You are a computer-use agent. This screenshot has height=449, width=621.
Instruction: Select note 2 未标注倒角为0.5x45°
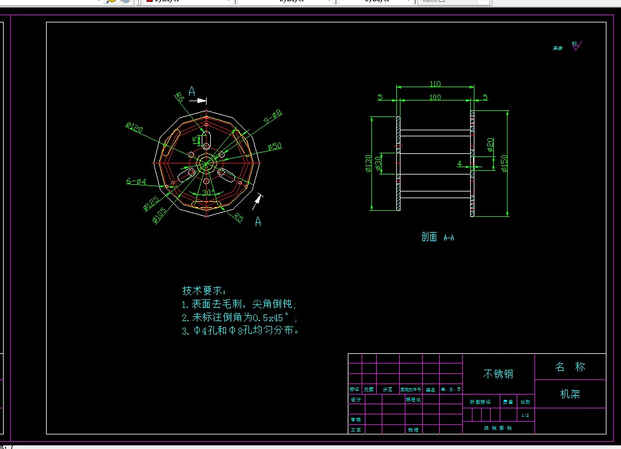pyautogui.click(x=239, y=317)
